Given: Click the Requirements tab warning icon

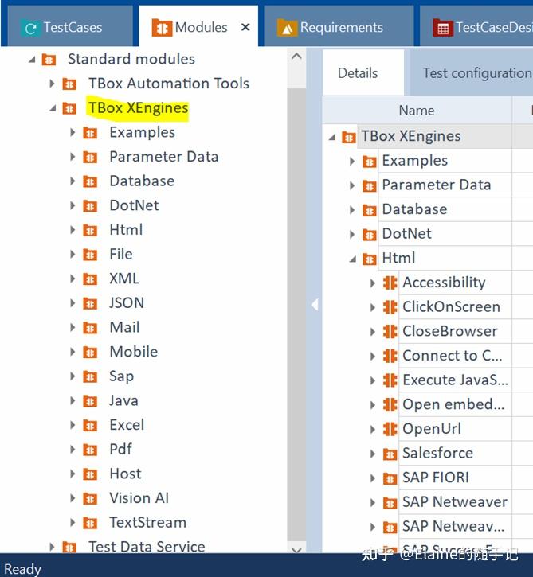Looking at the screenshot, I should point(286,29).
